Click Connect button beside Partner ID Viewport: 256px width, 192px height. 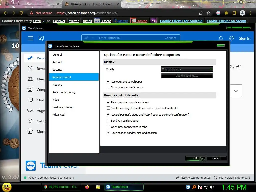[170, 38]
